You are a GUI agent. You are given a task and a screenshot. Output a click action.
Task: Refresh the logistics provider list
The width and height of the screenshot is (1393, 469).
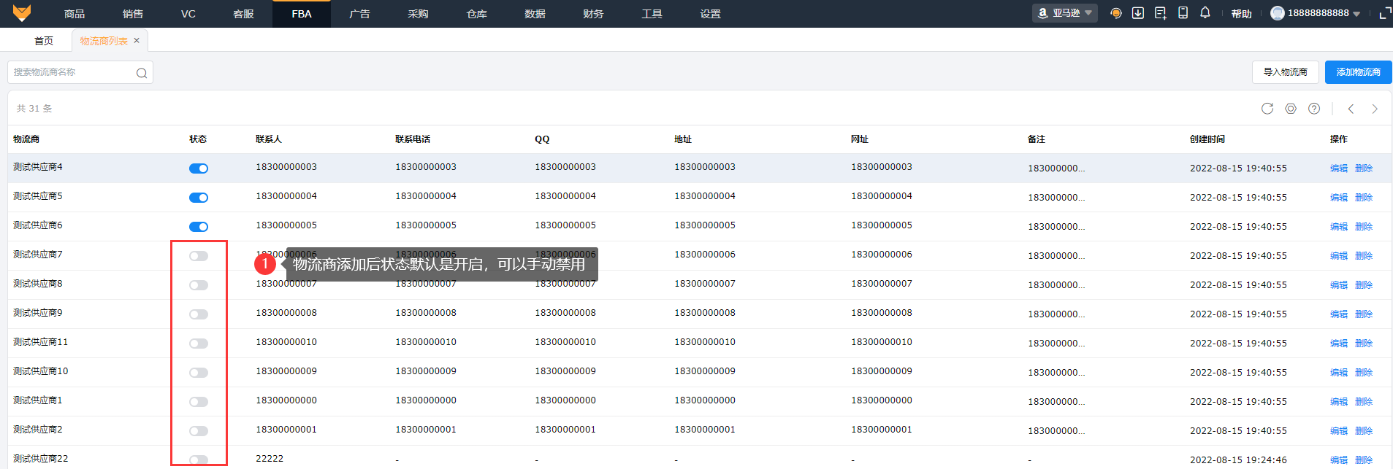(x=1267, y=109)
